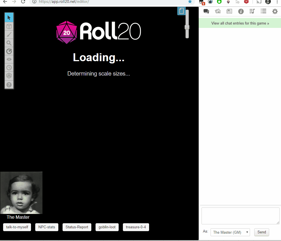Open the red dice extension icon
The image size is (281, 241).
coord(246,2)
